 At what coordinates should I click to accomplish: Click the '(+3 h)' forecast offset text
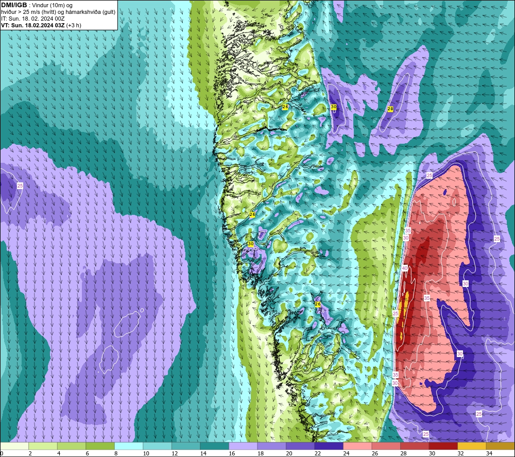coord(74,25)
